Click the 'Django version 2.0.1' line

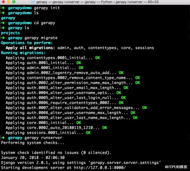81,163
